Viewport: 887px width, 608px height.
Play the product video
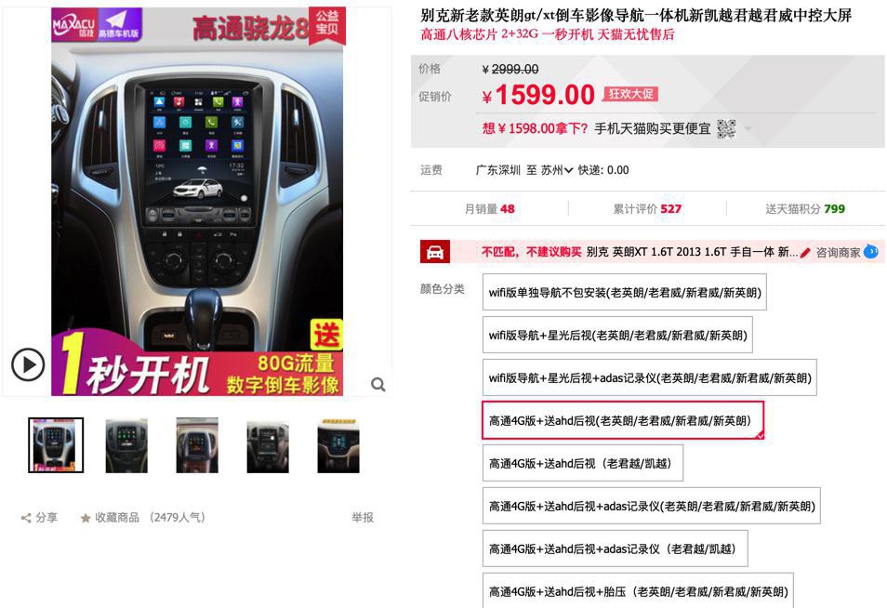pos(28,364)
